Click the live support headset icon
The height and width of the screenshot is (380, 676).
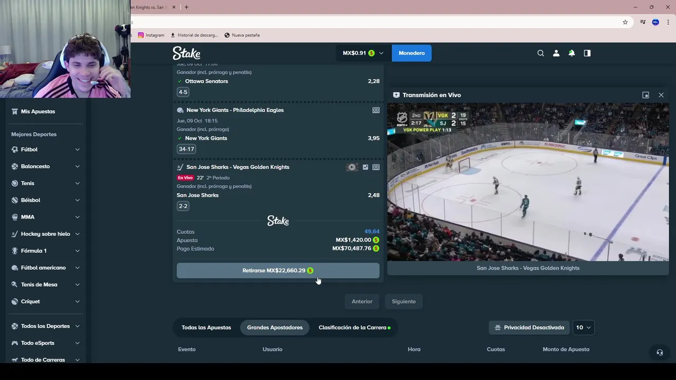[660, 353]
